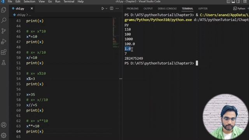The image size is (249, 140).
Task: Click the 1000 terminal output line
Action: point(129,39)
